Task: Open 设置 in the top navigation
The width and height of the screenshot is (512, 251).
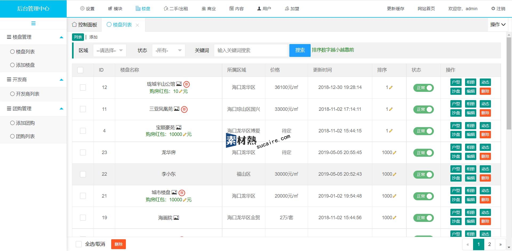Action: tap(87, 9)
